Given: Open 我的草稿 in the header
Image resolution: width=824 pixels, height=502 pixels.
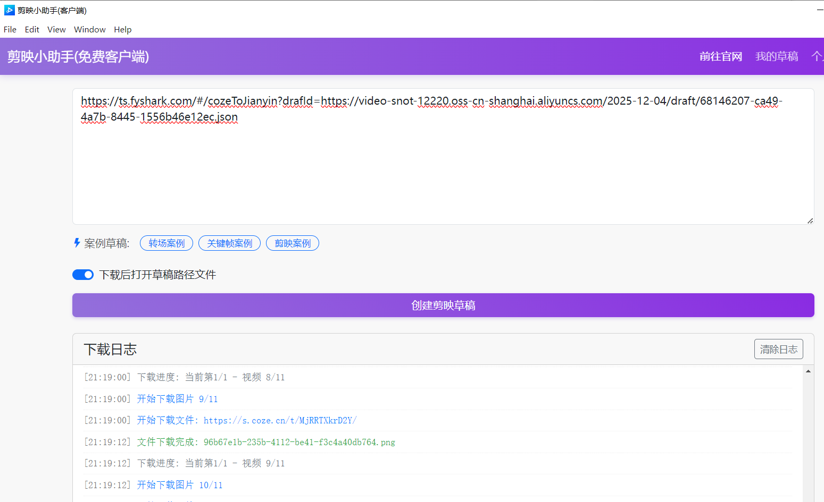Looking at the screenshot, I should [x=777, y=56].
